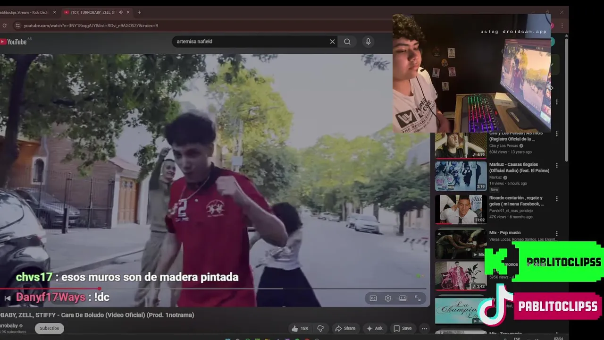Close the Kick Dashboard tab
The width and height of the screenshot is (604, 340).
54,12
